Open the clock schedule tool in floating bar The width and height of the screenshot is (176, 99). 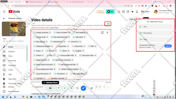(x=77, y=88)
